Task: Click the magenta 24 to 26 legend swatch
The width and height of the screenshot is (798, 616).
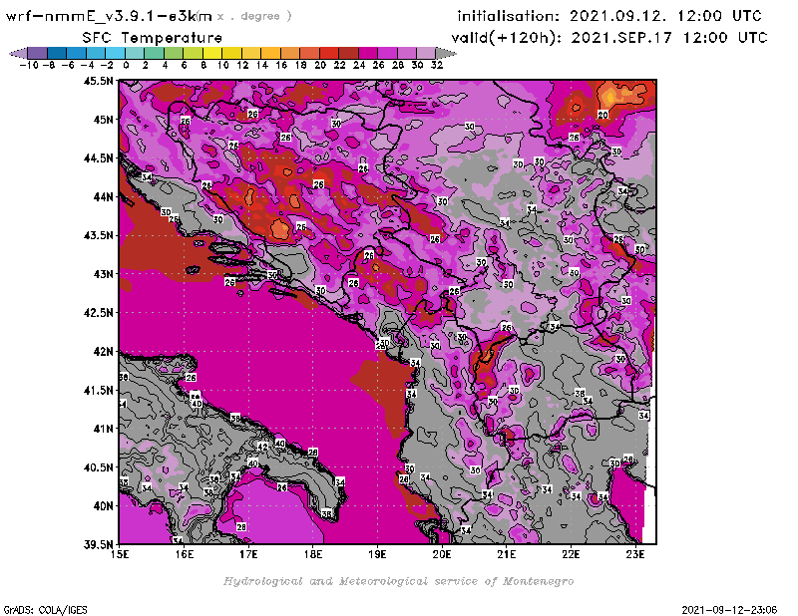Action: pyautogui.click(x=368, y=53)
